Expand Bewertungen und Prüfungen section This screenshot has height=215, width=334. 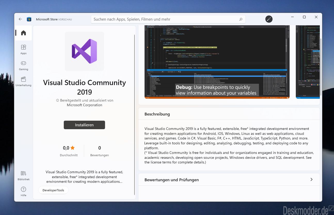(x=229, y=180)
